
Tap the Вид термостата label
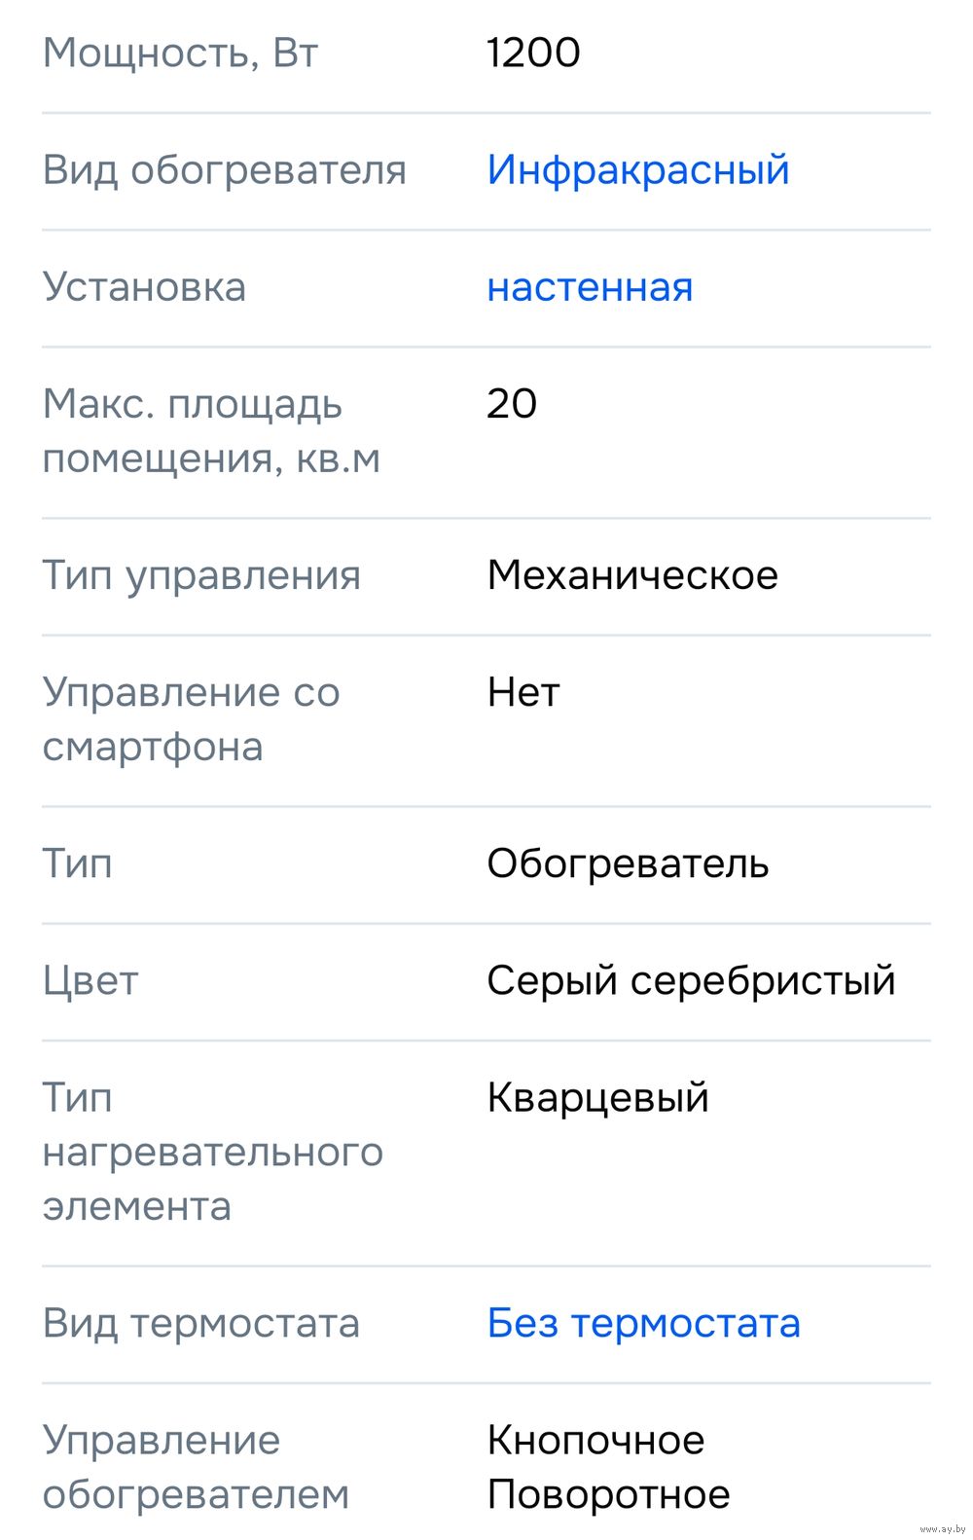(200, 1323)
